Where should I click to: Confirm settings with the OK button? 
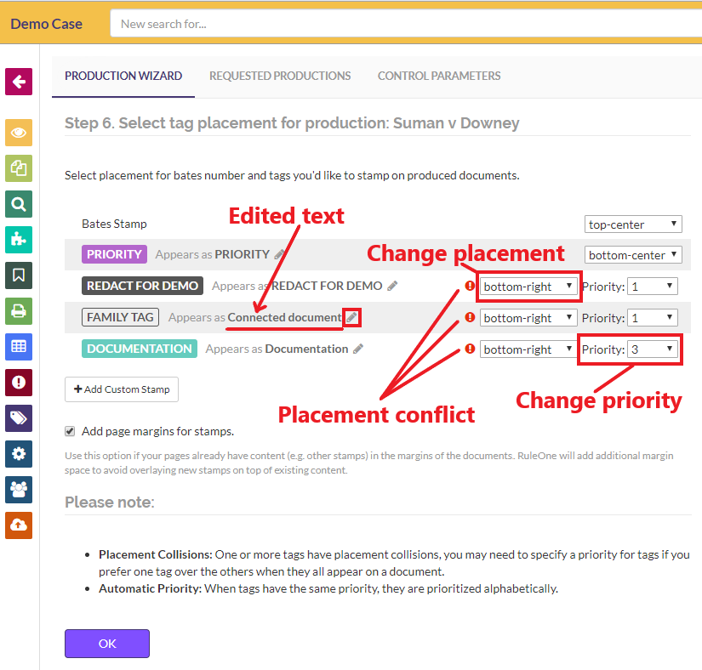[106, 644]
